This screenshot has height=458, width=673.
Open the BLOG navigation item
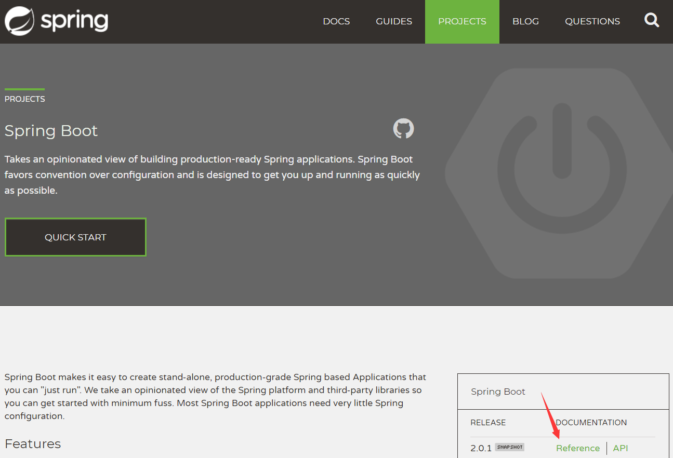pyautogui.click(x=525, y=21)
